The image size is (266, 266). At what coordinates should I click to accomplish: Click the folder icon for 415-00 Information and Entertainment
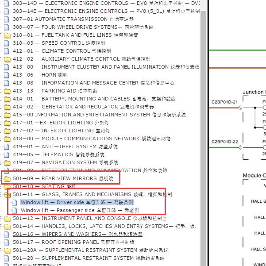click(x=7, y=115)
